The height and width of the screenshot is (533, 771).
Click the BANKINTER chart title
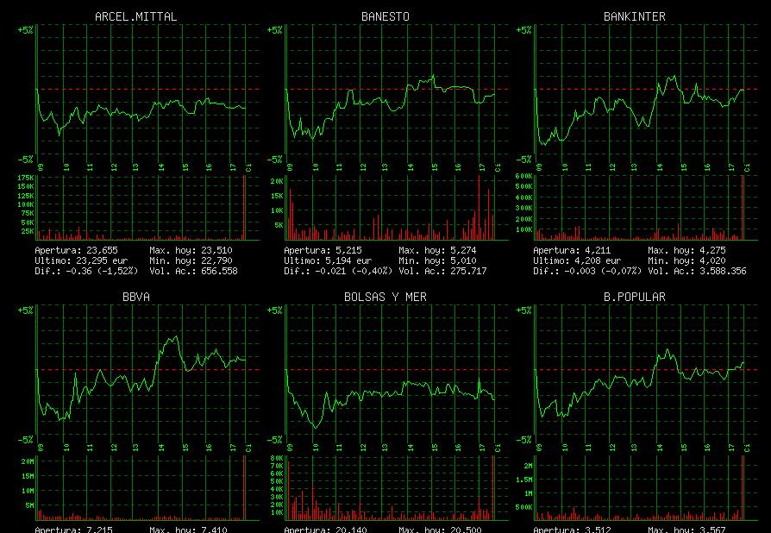(634, 16)
